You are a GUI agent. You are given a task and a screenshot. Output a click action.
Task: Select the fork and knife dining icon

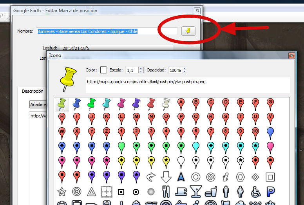[x=166, y=192]
